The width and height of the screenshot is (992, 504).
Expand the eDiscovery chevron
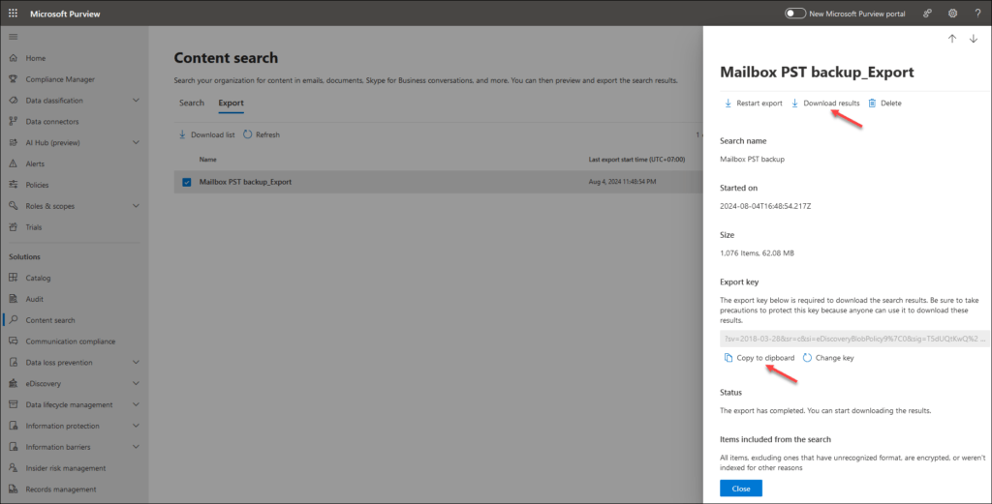coord(136,383)
